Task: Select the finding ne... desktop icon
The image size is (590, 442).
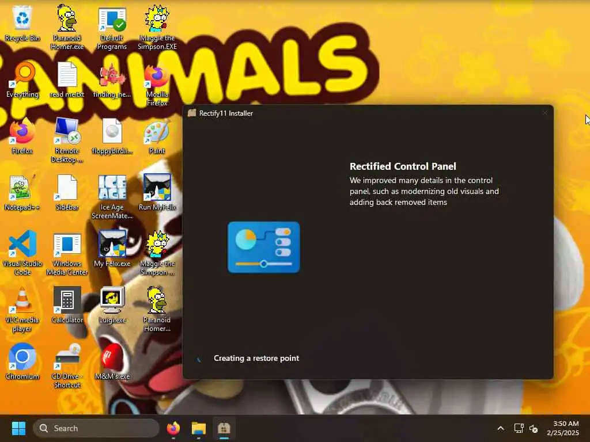Action: (x=112, y=80)
